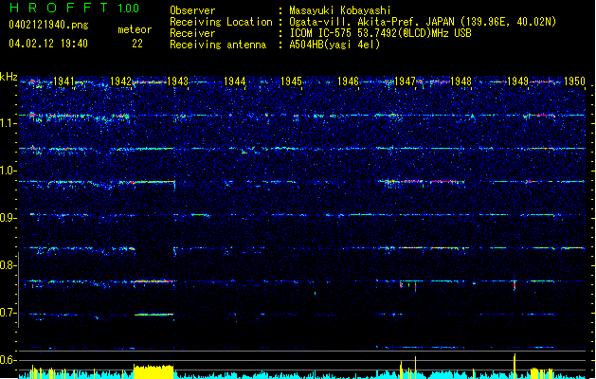Click the 1946 time marker
This screenshot has width=596, height=379.
coord(348,81)
